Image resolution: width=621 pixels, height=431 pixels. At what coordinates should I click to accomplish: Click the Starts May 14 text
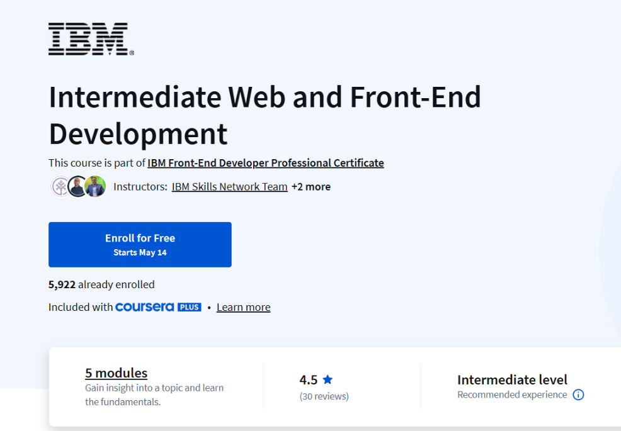pyautogui.click(x=140, y=251)
